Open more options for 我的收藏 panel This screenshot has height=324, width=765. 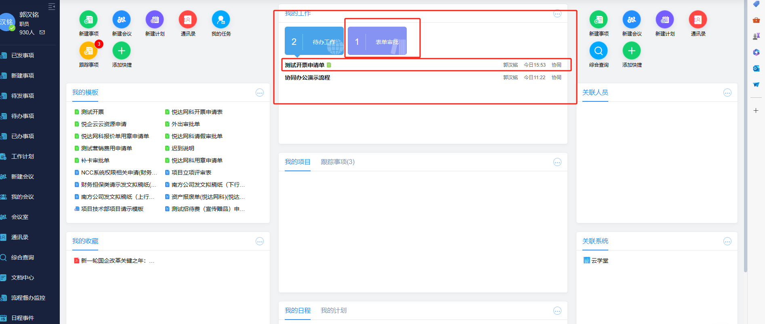260,242
